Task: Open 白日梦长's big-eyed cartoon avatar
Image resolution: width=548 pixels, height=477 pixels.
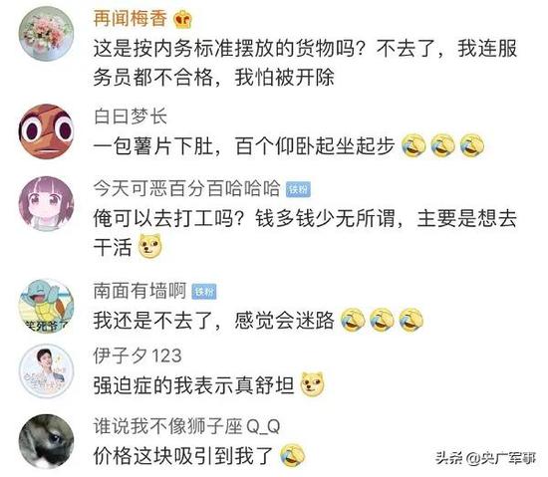Action: [46, 131]
